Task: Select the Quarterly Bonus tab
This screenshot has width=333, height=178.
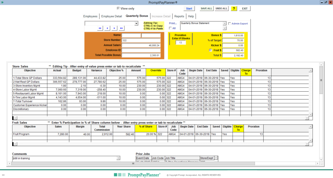Action: coord(137,16)
